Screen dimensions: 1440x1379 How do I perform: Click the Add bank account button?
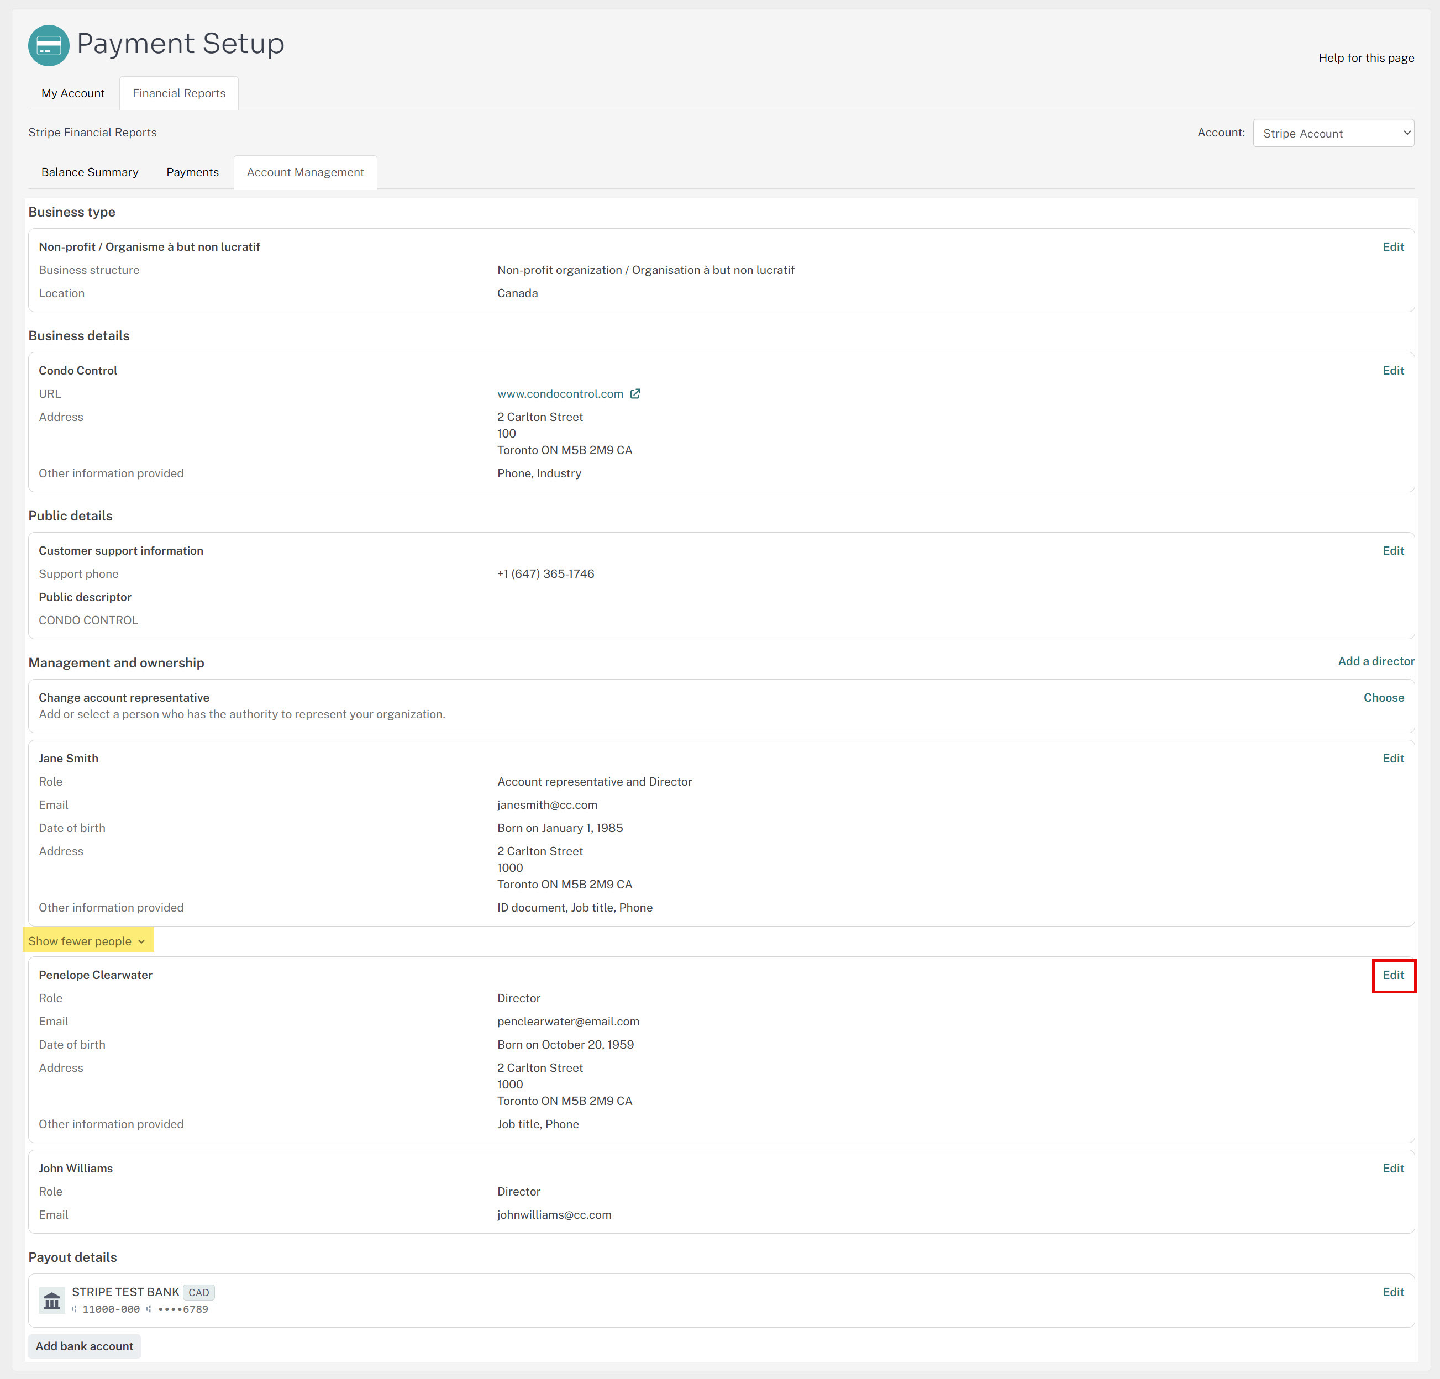[85, 1346]
